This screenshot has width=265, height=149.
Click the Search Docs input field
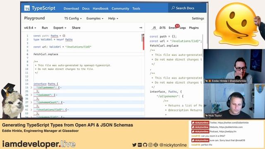pyautogui.click(x=187, y=8)
